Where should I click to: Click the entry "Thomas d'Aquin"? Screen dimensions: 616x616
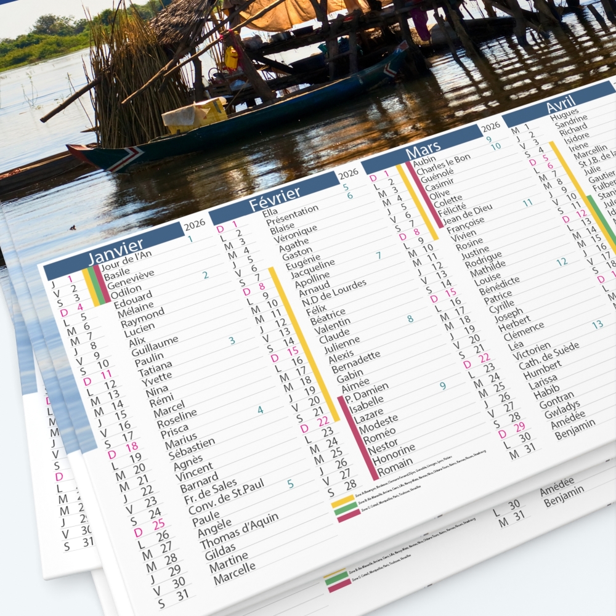(239, 531)
